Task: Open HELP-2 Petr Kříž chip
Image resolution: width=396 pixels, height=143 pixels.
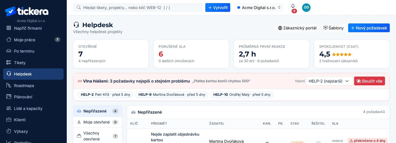Action: point(106,95)
